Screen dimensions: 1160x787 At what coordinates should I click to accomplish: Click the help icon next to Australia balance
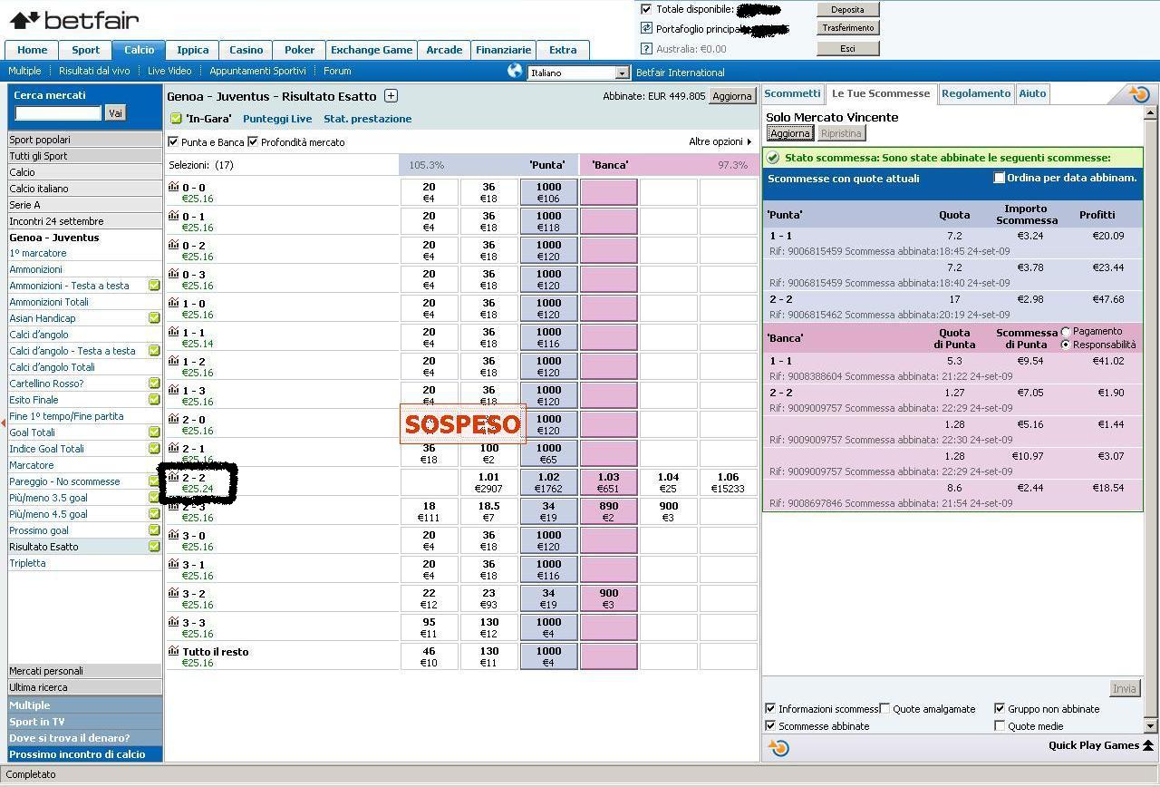[x=646, y=49]
